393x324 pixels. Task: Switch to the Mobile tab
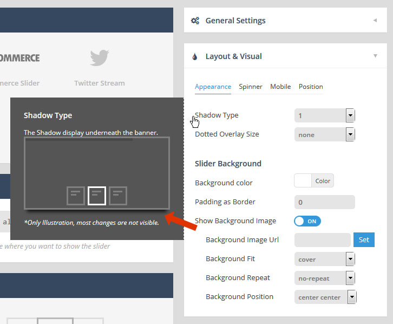280,87
